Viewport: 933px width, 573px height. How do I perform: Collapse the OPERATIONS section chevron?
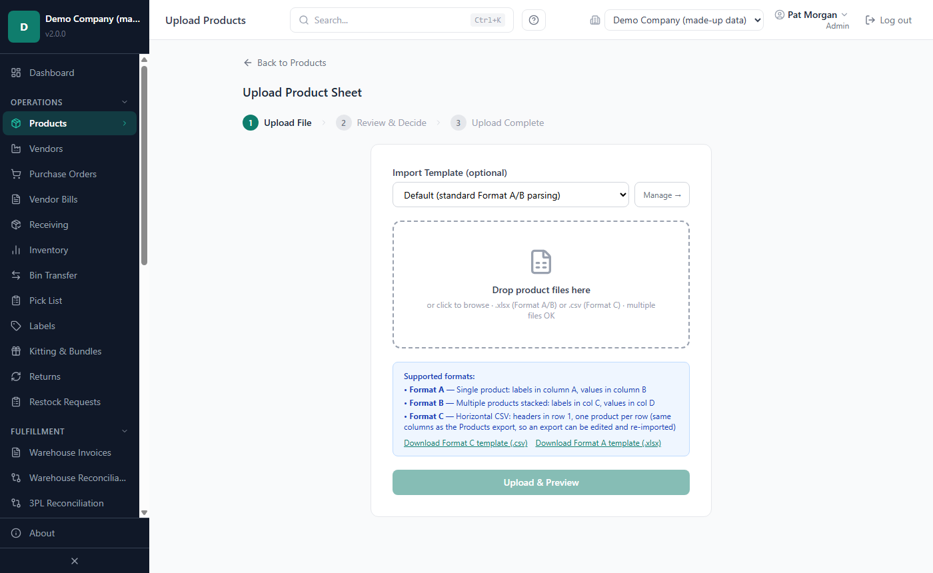tap(124, 102)
